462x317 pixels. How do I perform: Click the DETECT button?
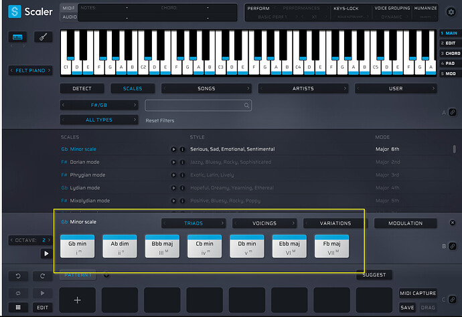[82, 88]
